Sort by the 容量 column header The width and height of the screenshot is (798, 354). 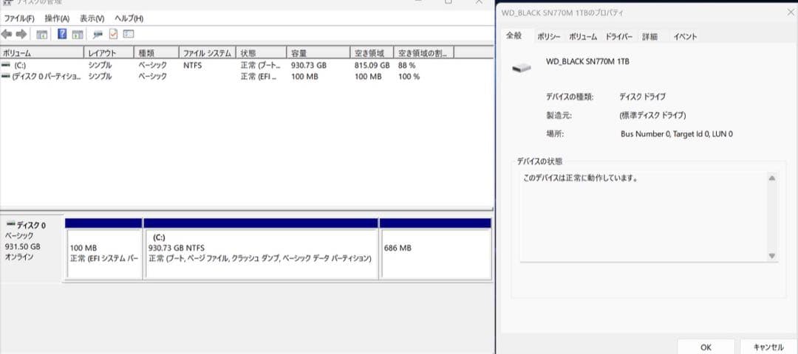tap(318, 53)
